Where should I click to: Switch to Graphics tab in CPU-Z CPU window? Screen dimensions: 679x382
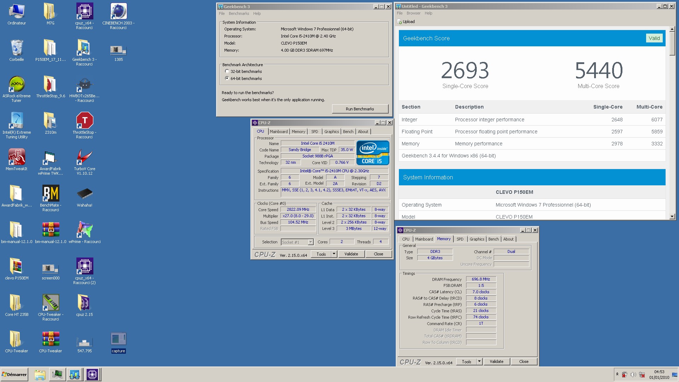click(331, 132)
